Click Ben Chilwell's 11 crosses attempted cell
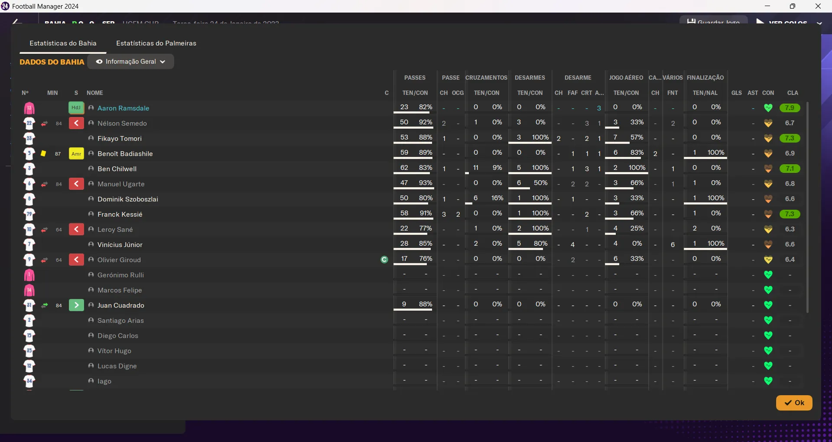The image size is (832, 442). point(476,168)
